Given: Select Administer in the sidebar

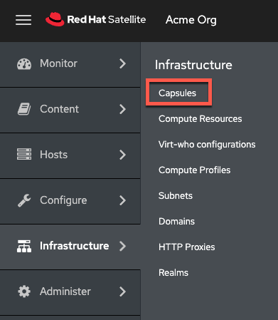Looking at the screenshot, I should (70, 291).
